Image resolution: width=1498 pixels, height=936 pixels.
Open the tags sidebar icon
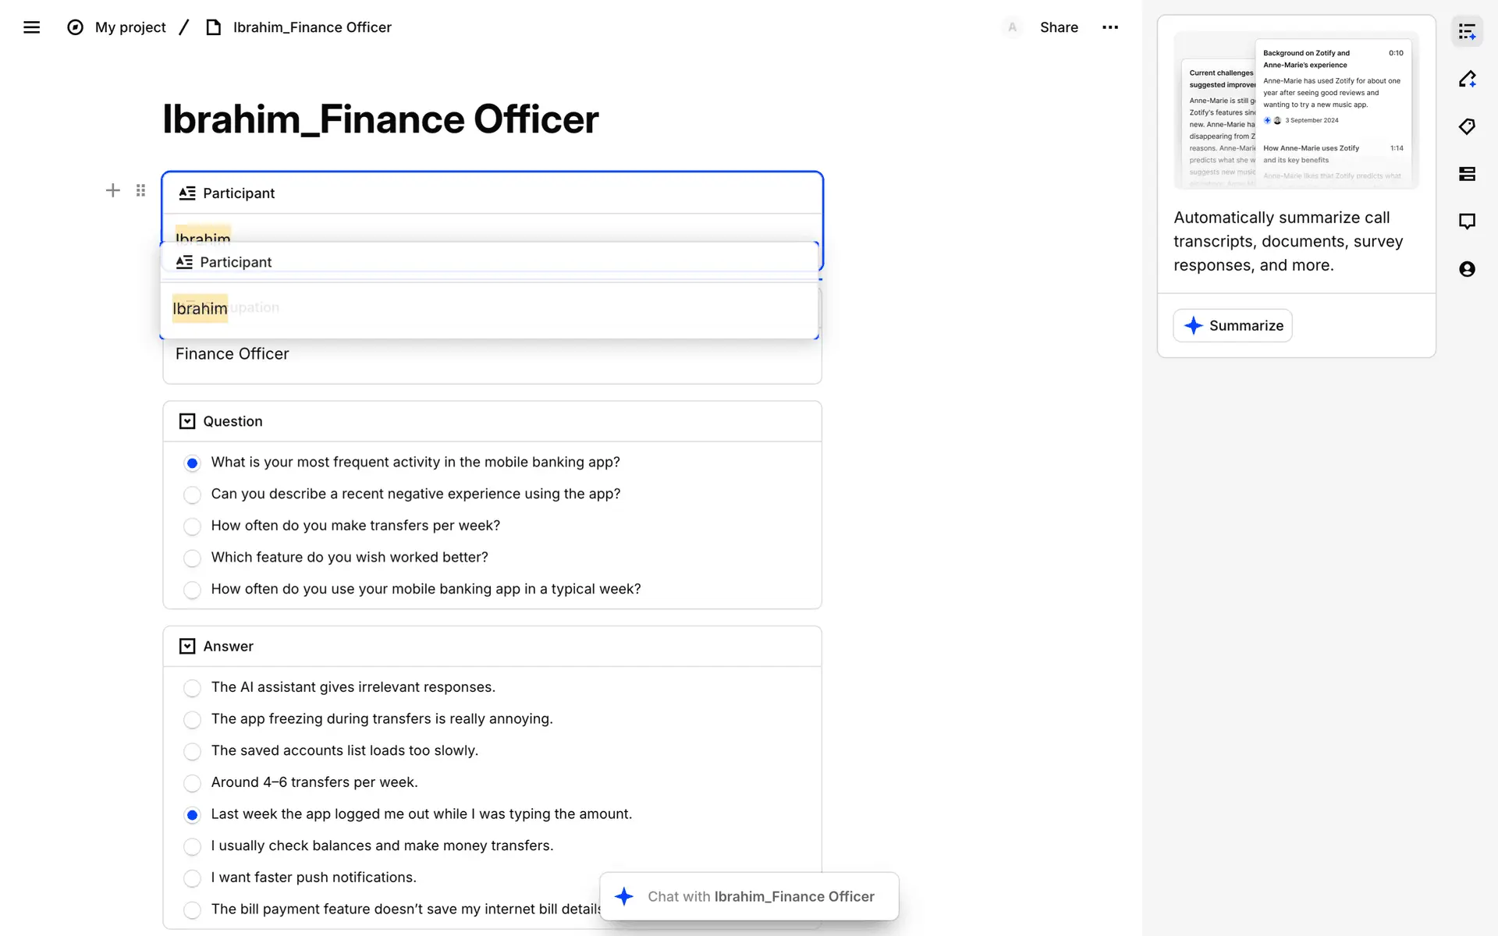click(x=1467, y=126)
